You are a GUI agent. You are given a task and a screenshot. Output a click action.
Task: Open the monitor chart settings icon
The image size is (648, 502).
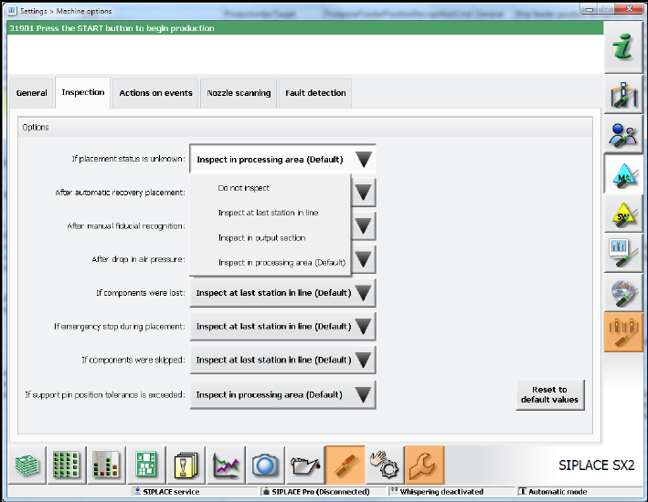point(623,253)
